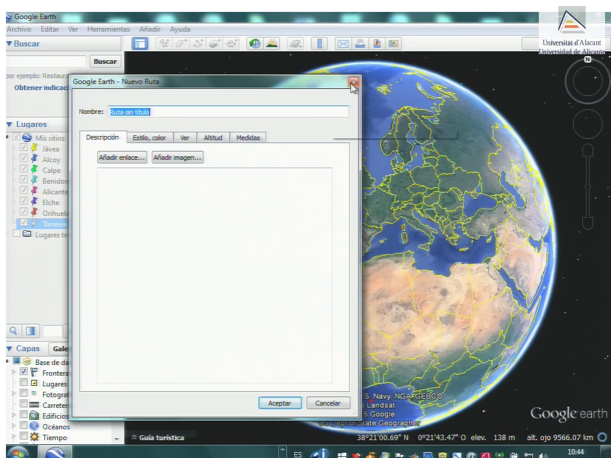Click the Fronteras flag layer icon
Image resolution: width=611 pixels, height=458 pixels.
point(34,372)
